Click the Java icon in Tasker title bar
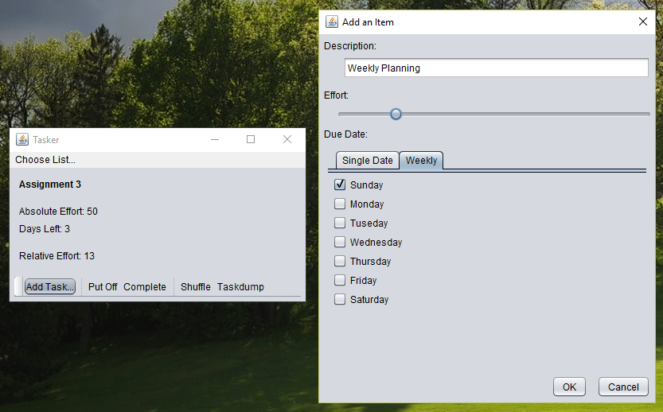 tap(22, 140)
